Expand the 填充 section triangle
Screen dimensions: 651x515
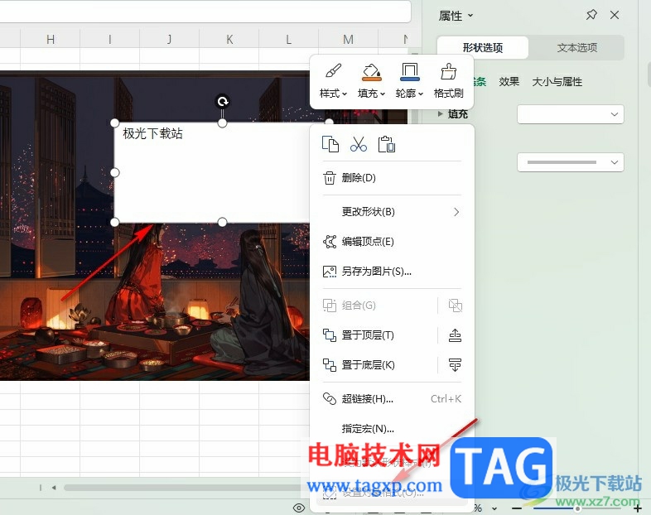pyautogui.click(x=441, y=113)
